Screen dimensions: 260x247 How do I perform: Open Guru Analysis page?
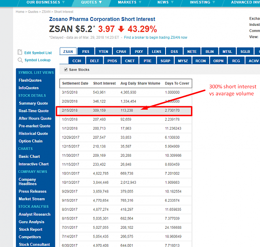click(x=32, y=222)
